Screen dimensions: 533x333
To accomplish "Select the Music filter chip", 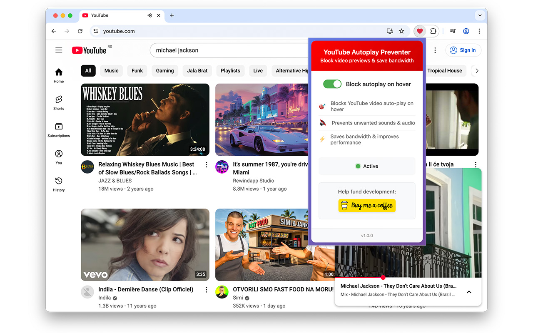I will point(111,71).
